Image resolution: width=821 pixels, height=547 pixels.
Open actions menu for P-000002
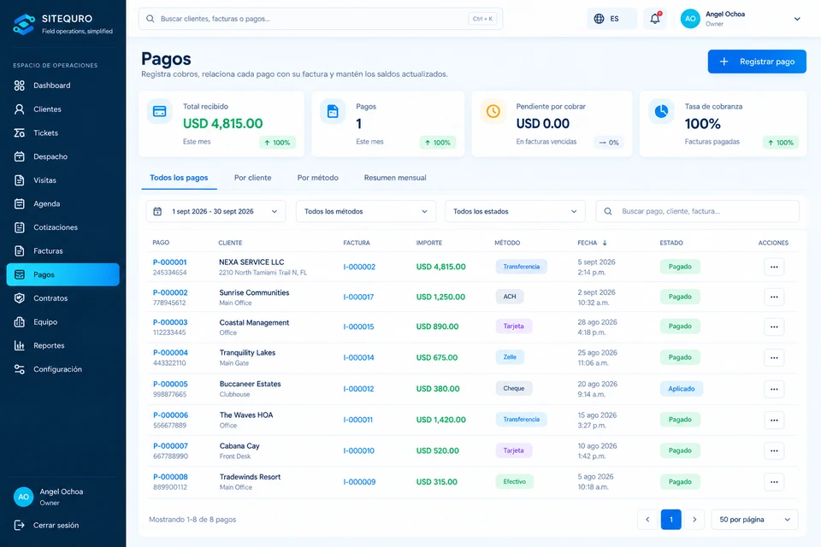click(x=774, y=297)
